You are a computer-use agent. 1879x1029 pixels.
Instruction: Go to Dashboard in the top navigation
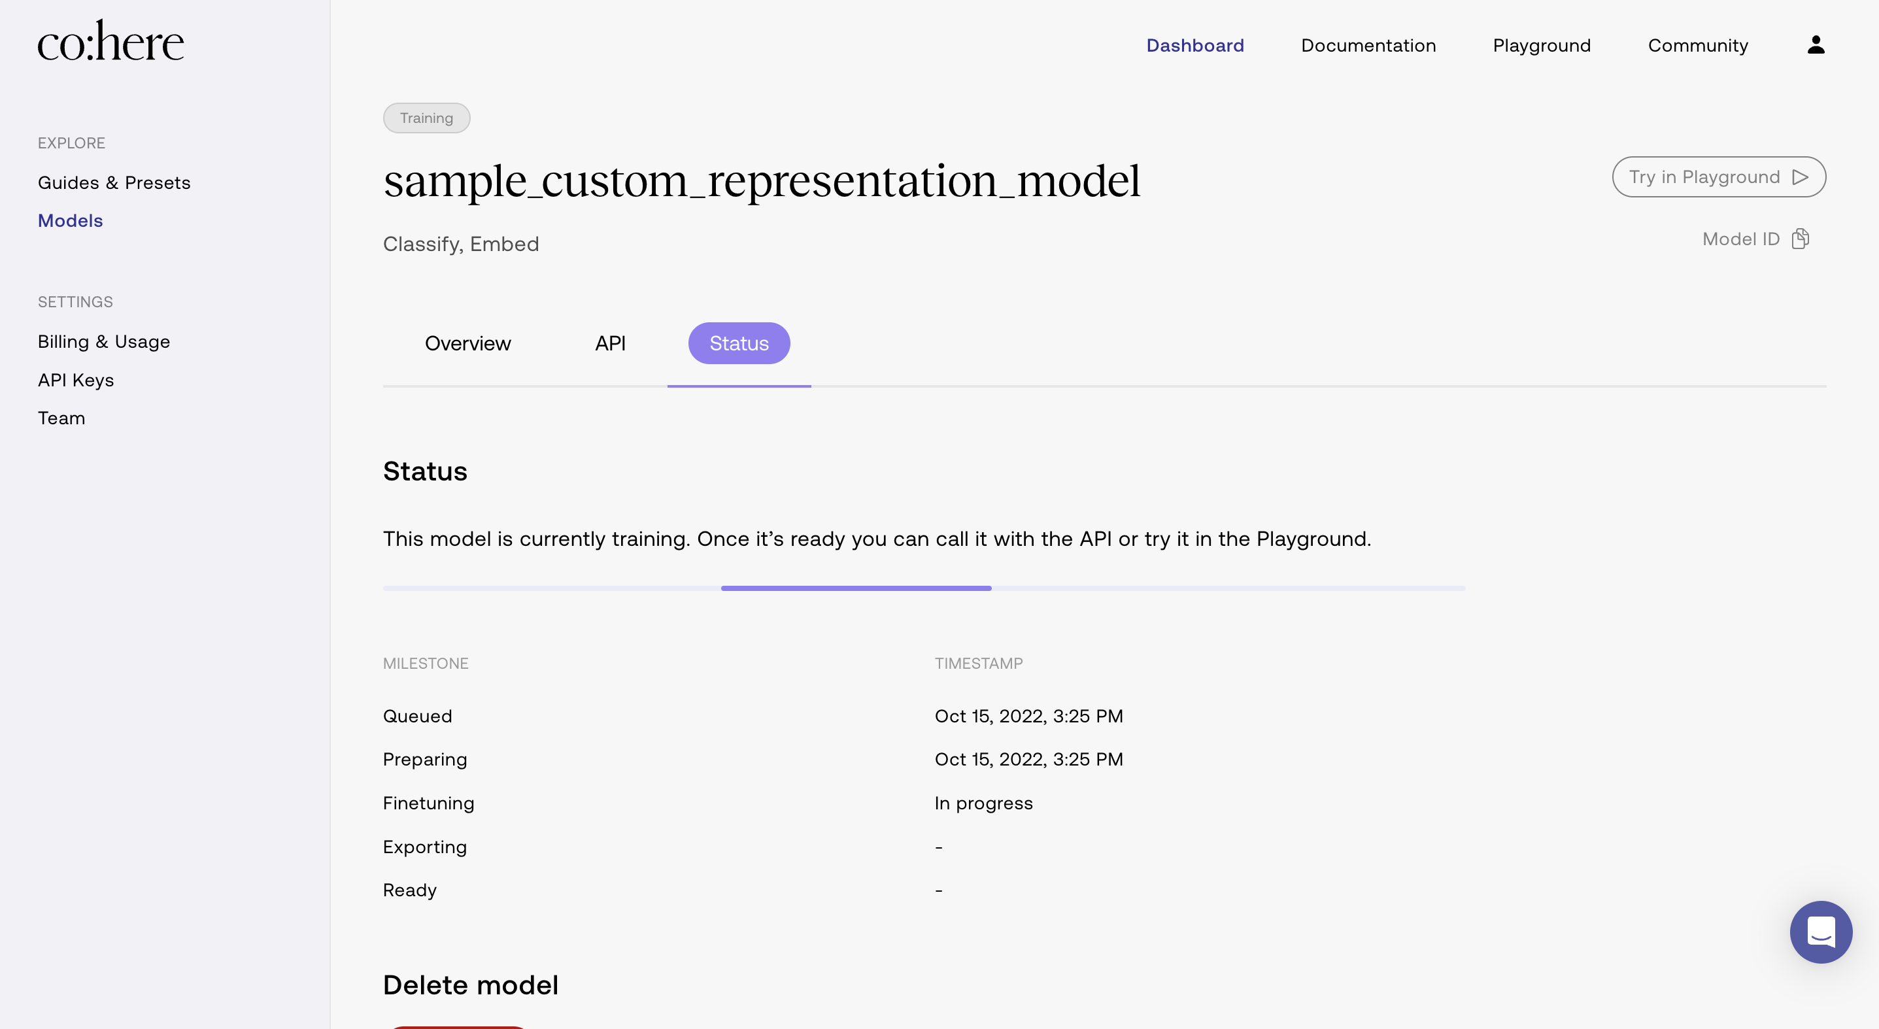pos(1194,45)
